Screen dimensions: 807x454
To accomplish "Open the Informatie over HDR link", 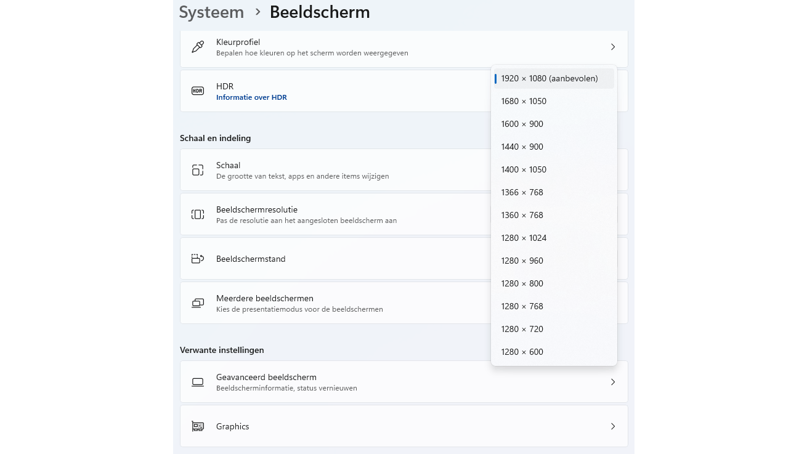I will click(x=251, y=97).
